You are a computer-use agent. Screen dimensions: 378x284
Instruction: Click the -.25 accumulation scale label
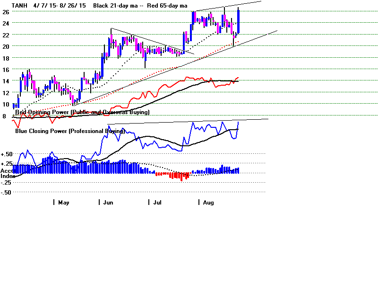[x=7, y=183]
